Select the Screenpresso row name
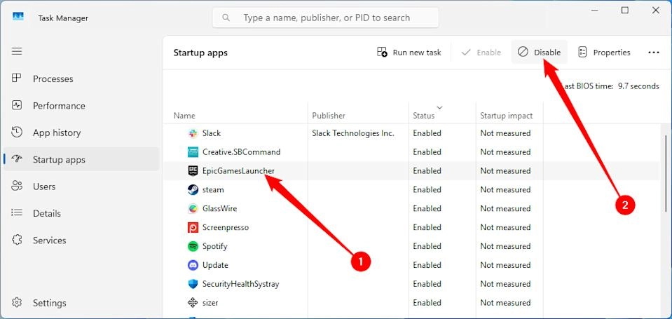This screenshot has width=672, height=319. [x=226, y=227]
